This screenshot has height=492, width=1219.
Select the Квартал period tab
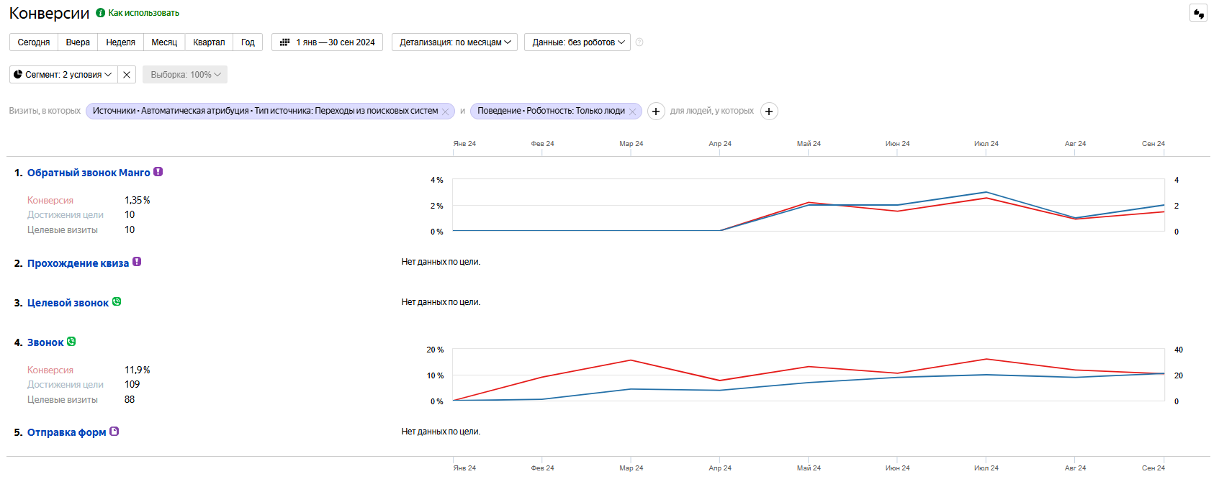tap(209, 42)
